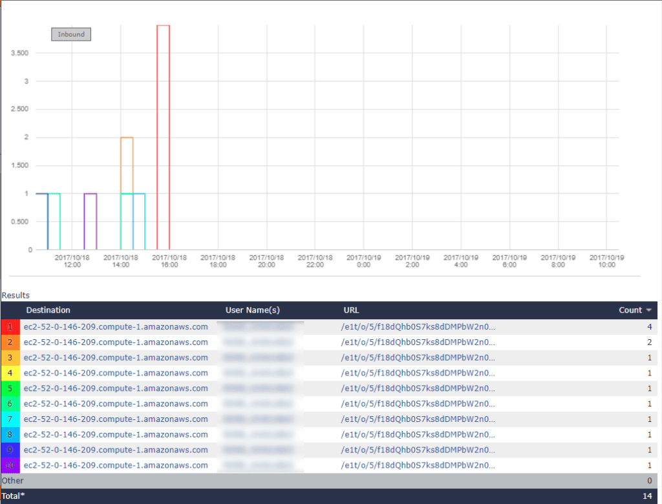Select mint color swatch for row 6

tap(10, 404)
